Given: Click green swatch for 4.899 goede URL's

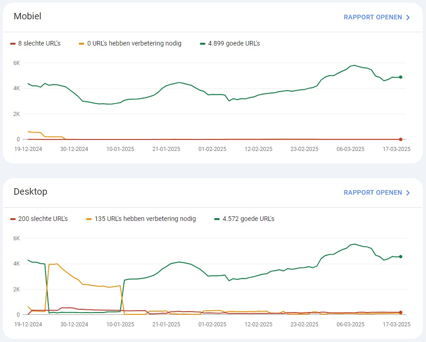Looking at the screenshot, I should [x=202, y=44].
